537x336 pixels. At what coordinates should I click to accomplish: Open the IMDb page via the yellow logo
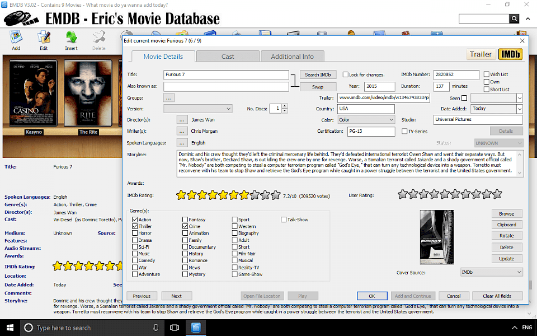point(510,54)
